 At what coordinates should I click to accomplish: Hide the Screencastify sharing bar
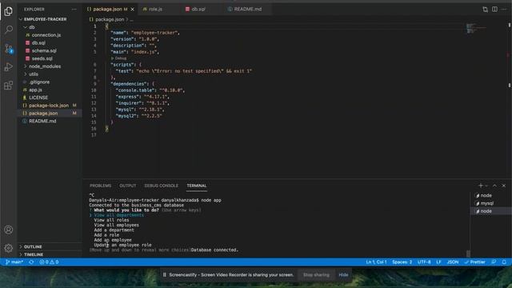[x=343, y=274]
